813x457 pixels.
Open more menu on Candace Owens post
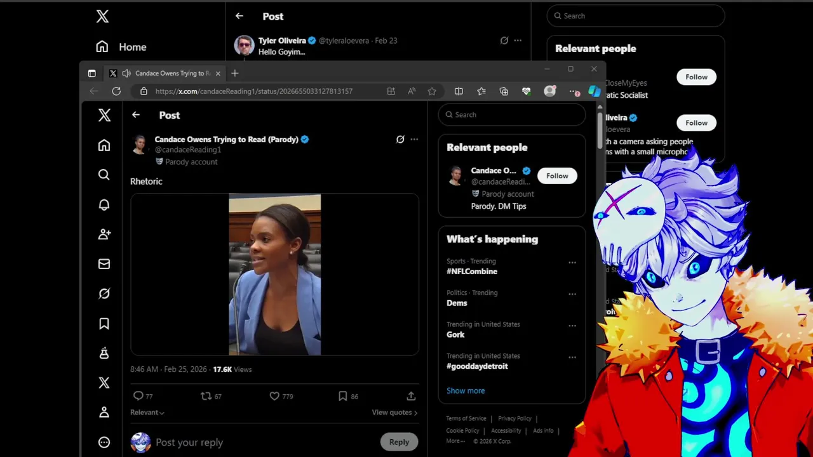pos(414,139)
